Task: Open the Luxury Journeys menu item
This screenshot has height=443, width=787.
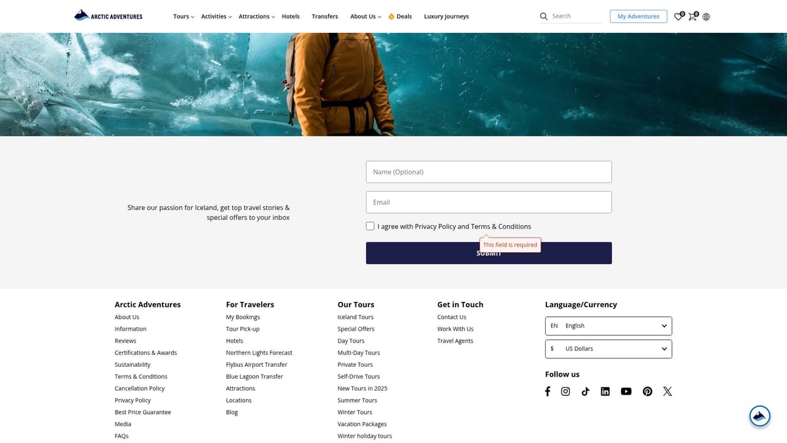Action: [446, 16]
